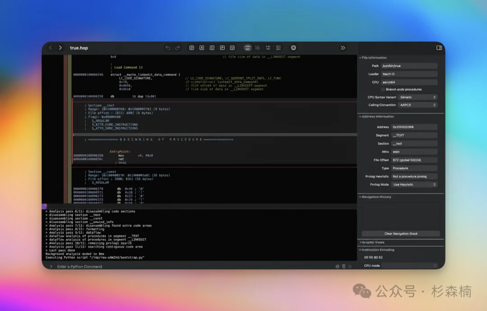
Task: Click the CPU field showing aarch64
Action: pos(409,82)
